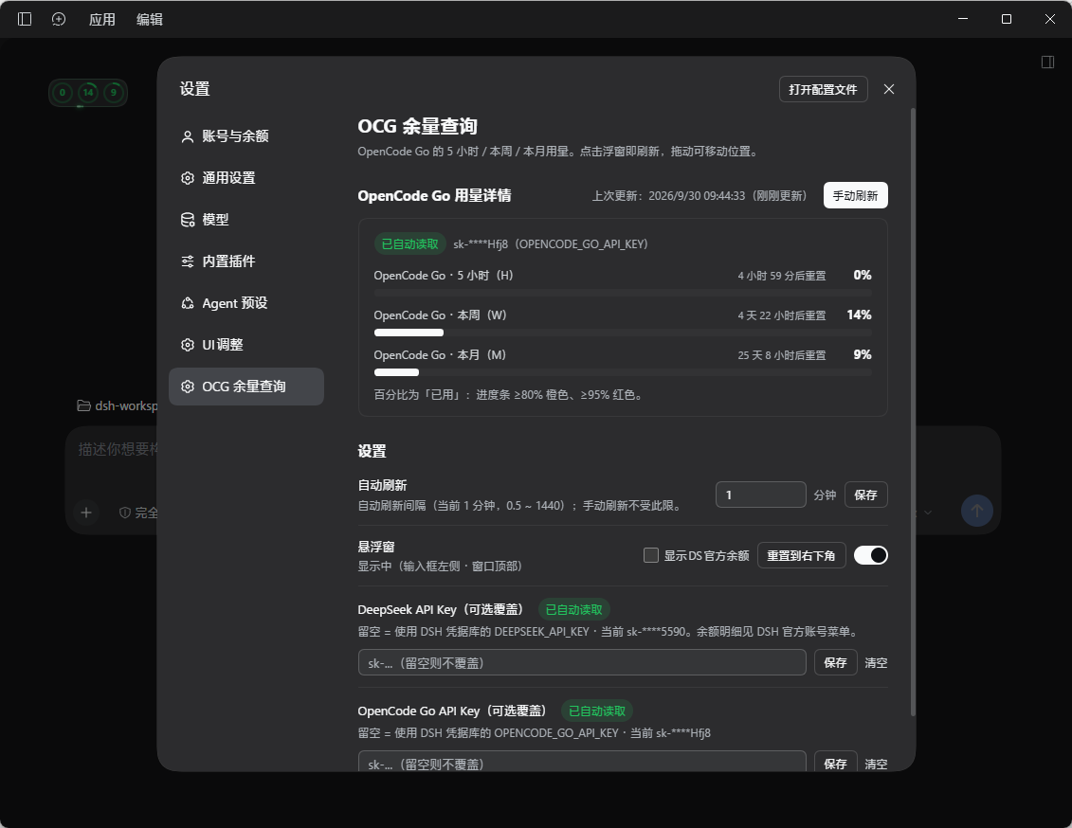The width and height of the screenshot is (1072, 828).
Task: Click 重置到右下角 button
Action: point(801,555)
